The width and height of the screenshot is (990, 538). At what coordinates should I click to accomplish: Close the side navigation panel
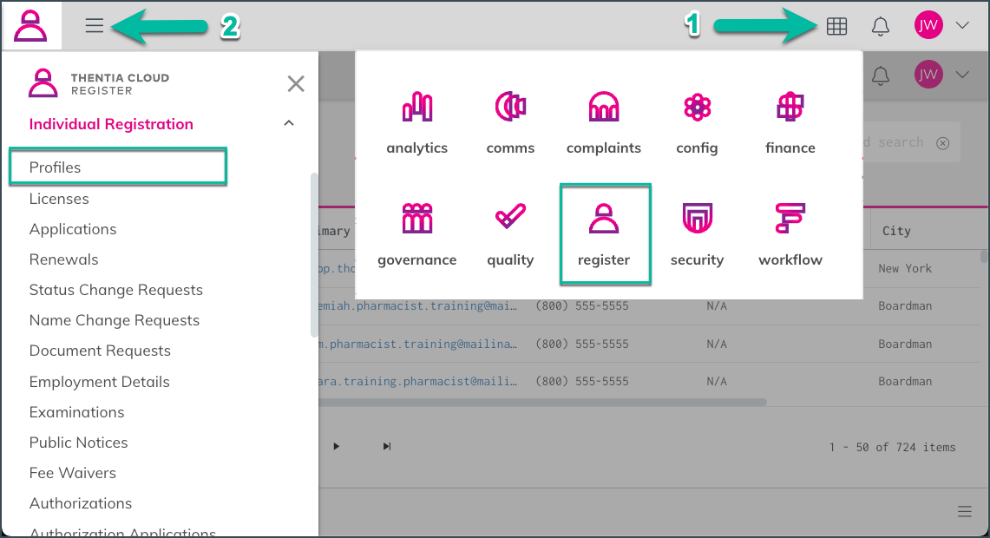pos(296,83)
